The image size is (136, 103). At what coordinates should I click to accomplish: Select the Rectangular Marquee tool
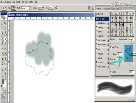coord(2,23)
